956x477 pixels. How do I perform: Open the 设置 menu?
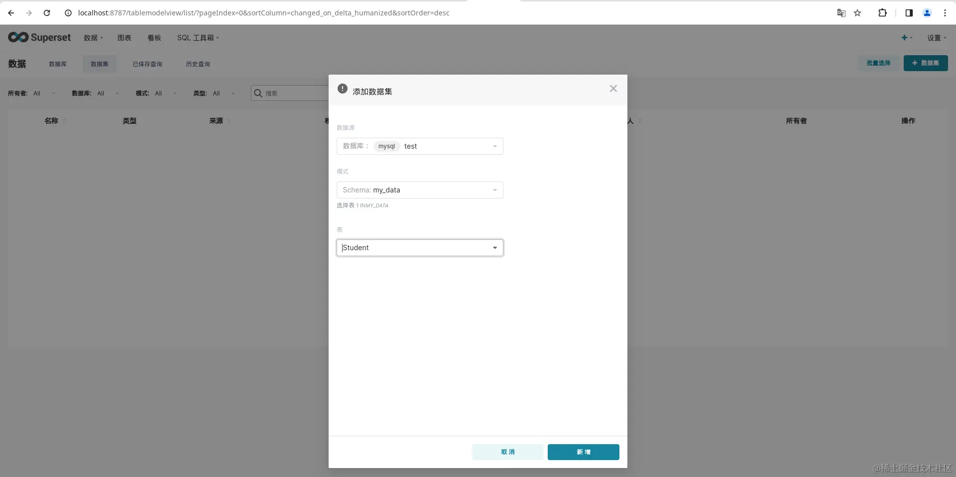(937, 38)
